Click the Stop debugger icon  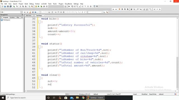(91, 6)
